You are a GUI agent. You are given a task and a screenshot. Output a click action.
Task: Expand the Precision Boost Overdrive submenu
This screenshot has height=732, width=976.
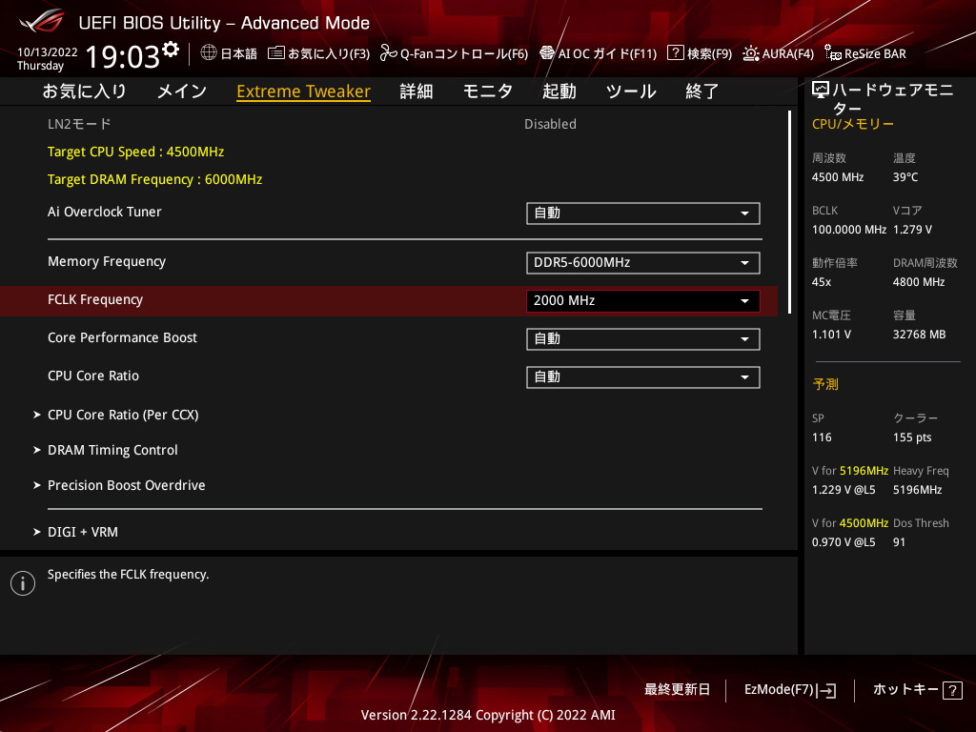(126, 485)
